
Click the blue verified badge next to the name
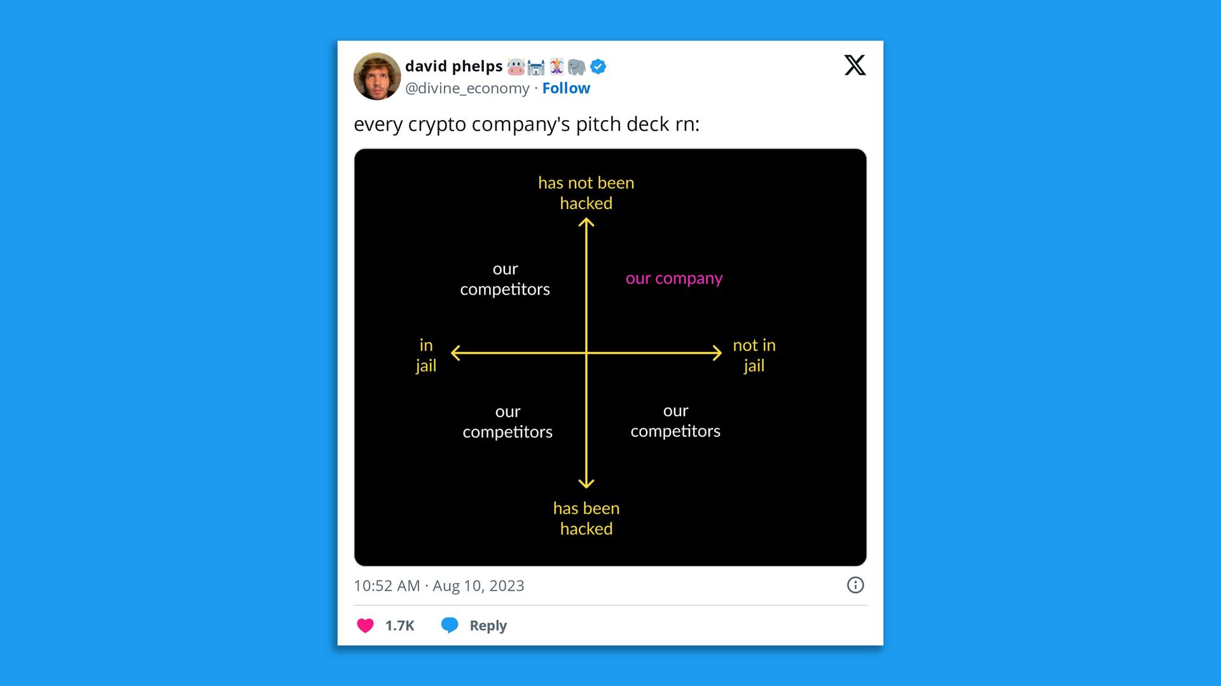point(598,67)
